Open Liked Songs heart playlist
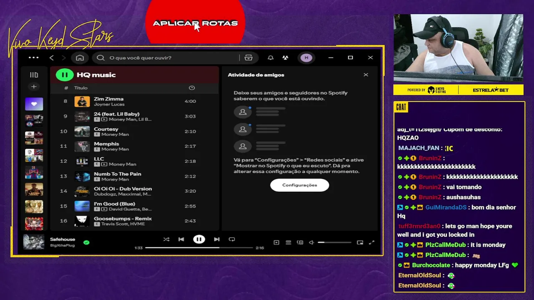The height and width of the screenshot is (300, 534). click(x=34, y=104)
